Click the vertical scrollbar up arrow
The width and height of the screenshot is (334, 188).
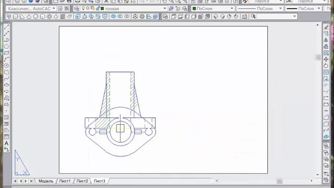pos(317,25)
